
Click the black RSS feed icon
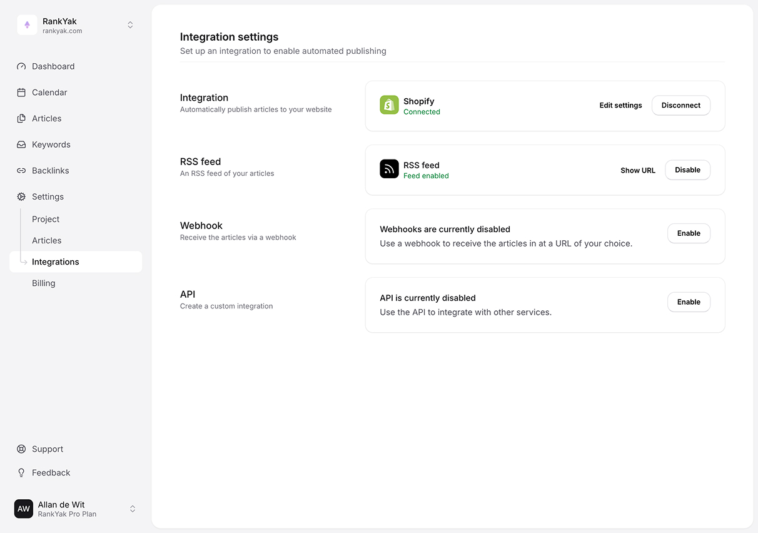(x=389, y=169)
